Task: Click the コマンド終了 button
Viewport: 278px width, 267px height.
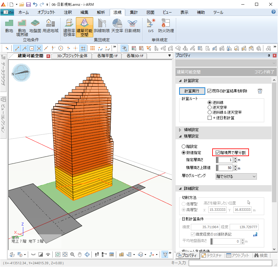Action: click(x=264, y=72)
